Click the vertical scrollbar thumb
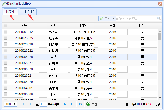The height and width of the screenshot is (110, 164). pos(160,37)
